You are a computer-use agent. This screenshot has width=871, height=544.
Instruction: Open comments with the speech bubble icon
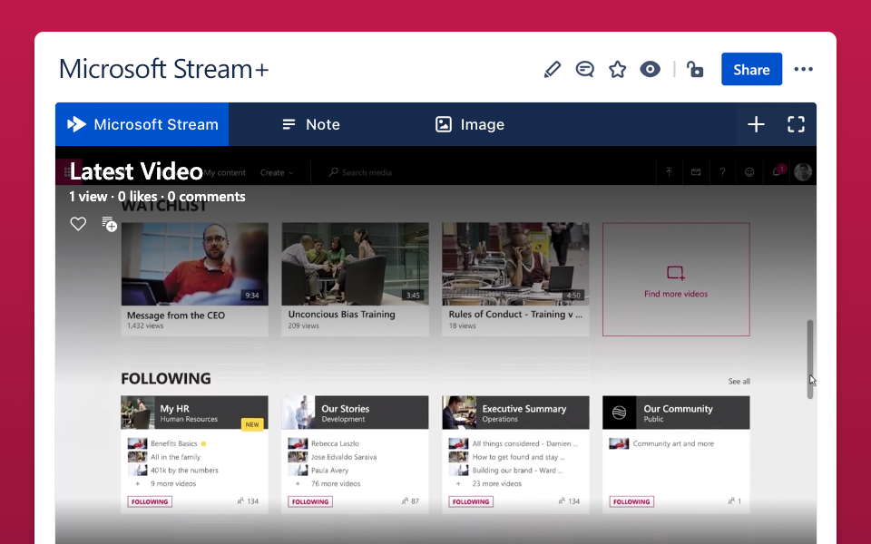[584, 70]
